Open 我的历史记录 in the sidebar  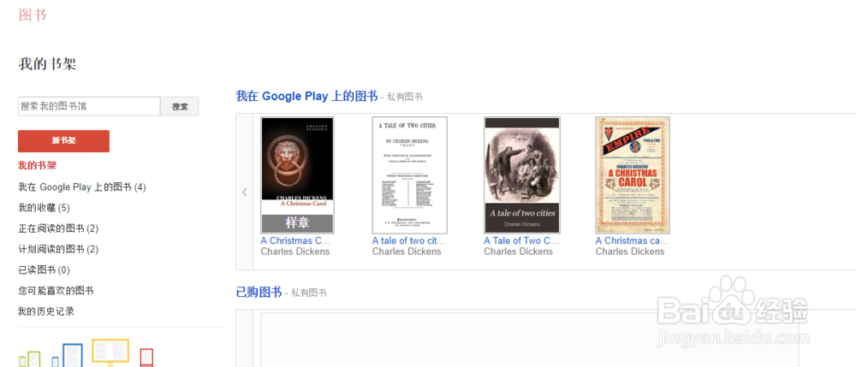pos(46,311)
